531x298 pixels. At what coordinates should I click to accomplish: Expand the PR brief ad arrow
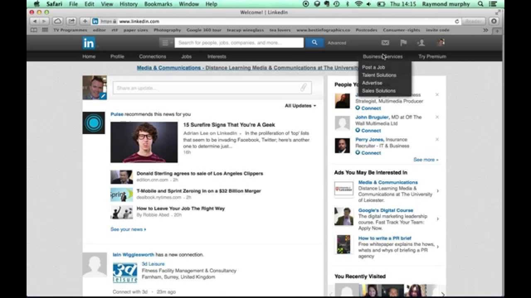[438, 247]
